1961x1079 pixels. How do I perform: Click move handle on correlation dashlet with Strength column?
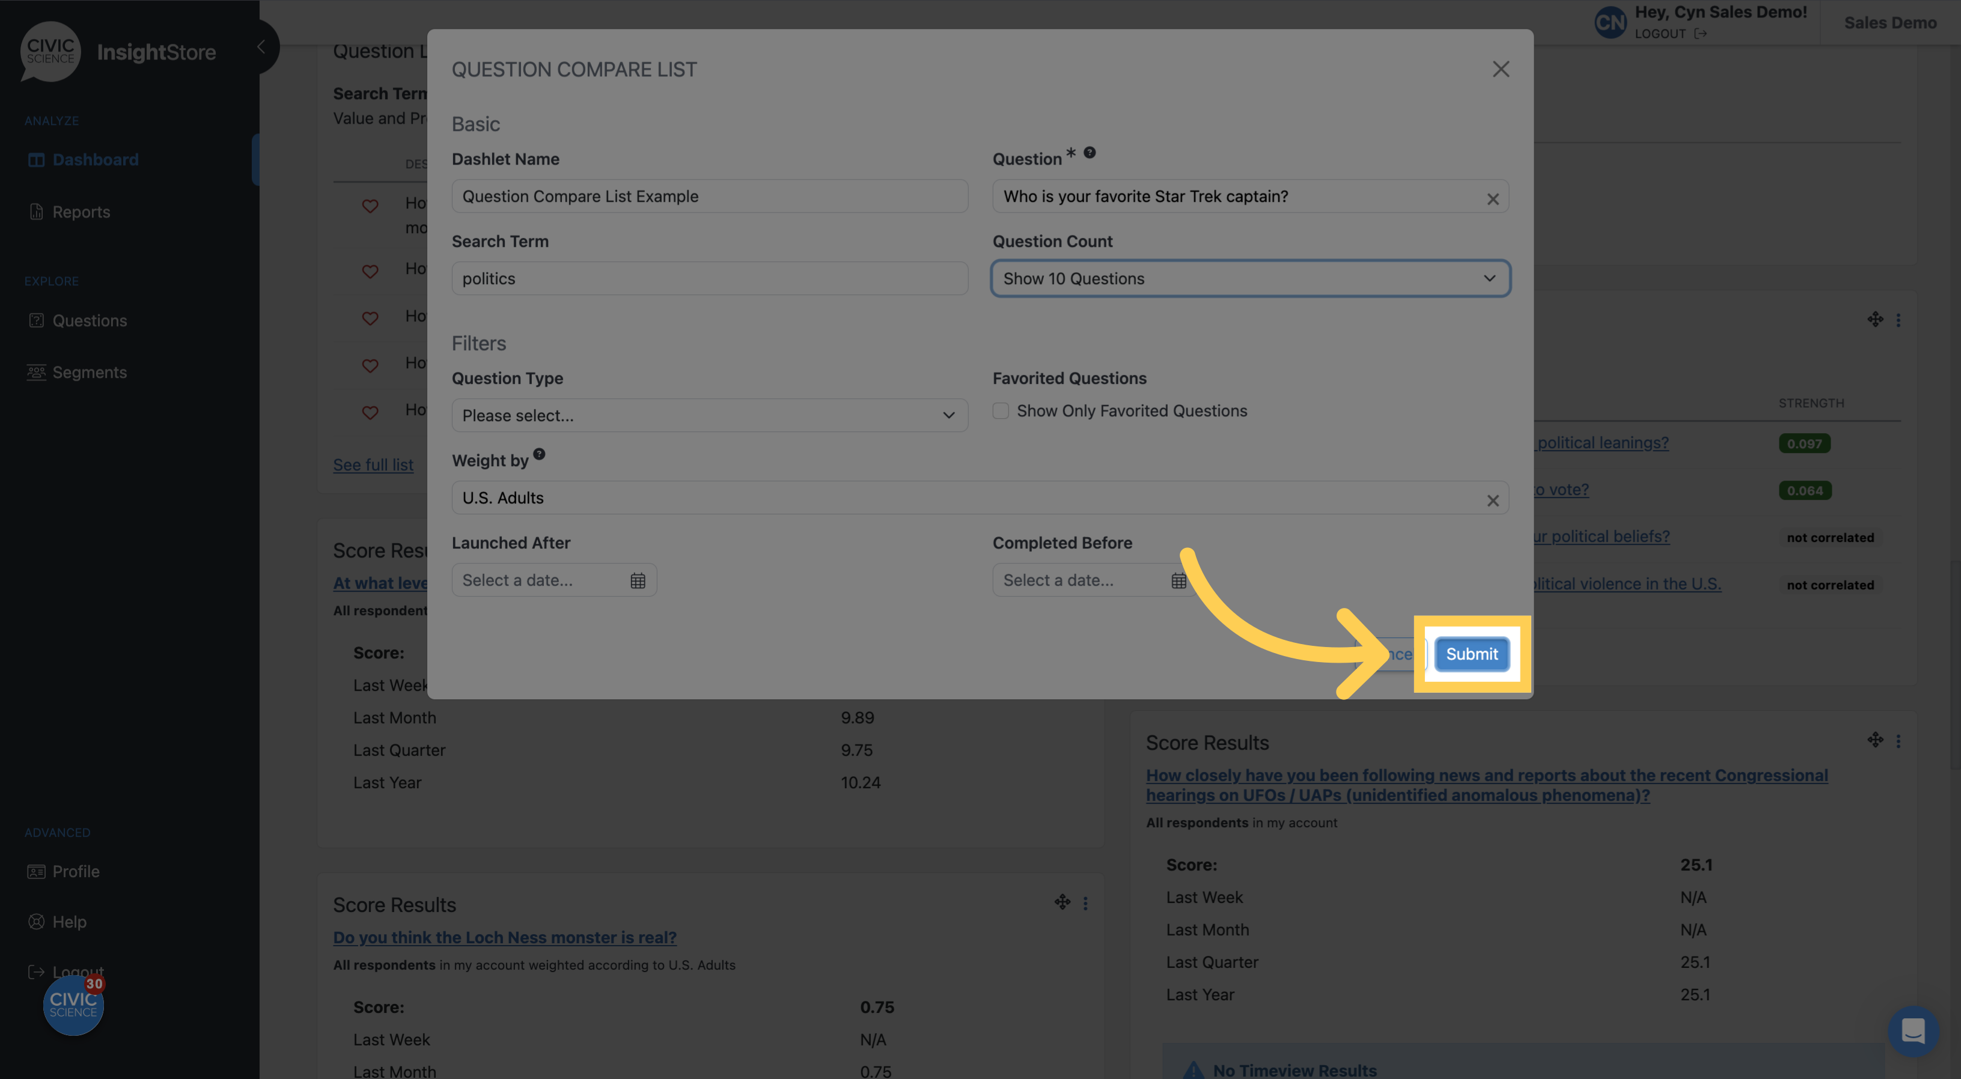(x=1874, y=319)
